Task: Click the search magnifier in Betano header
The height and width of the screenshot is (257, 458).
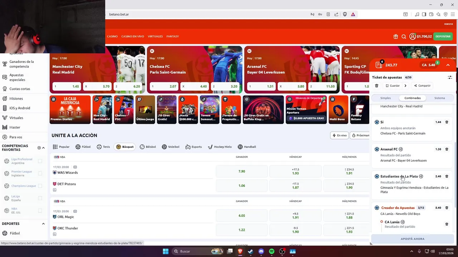Action: click(404, 36)
